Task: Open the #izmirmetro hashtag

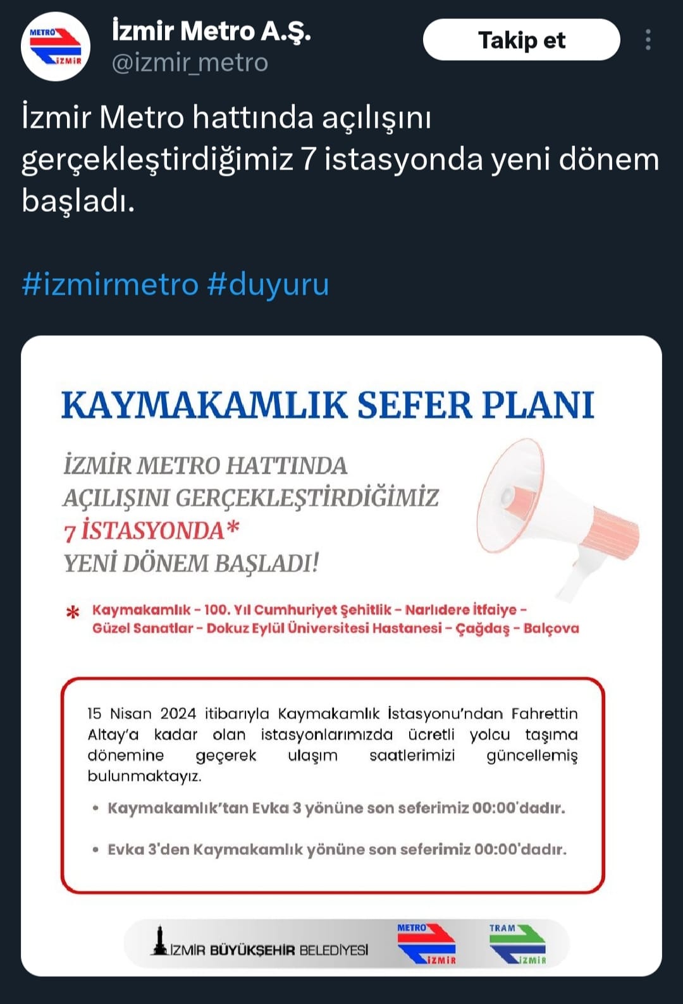Action: (x=110, y=284)
